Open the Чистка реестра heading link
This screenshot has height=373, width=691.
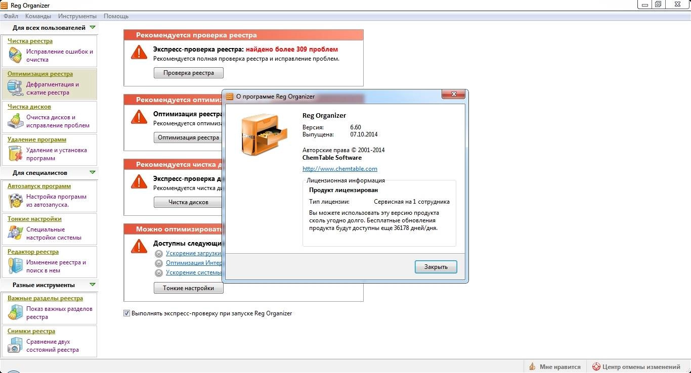[30, 41]
